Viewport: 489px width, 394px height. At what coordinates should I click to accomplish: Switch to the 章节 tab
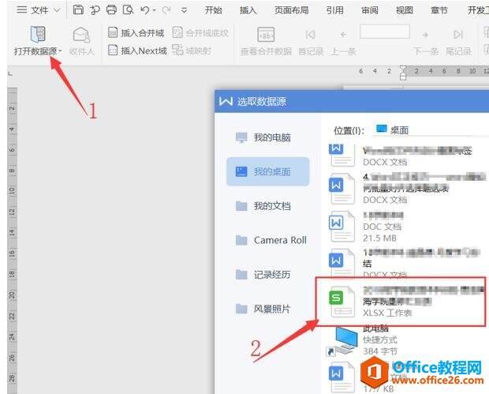coord(439,10)
